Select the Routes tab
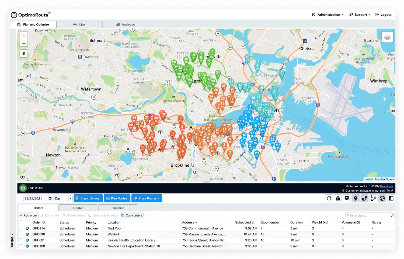Screen dimensions: 404x259 tap(78, 208)
